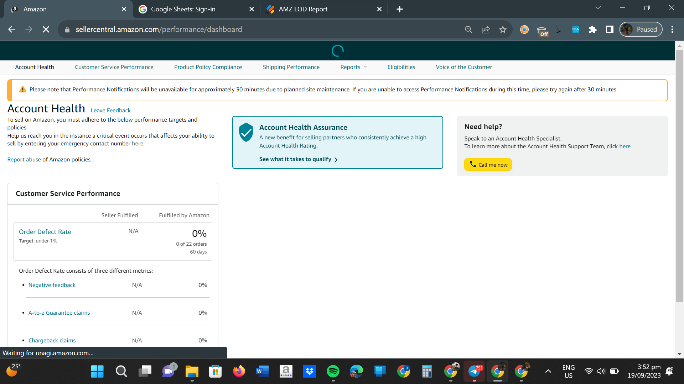The image size is (684, 384).
Task: Click See what it takes to qualify
Action: pyautogui.click(x=299, y=159)
